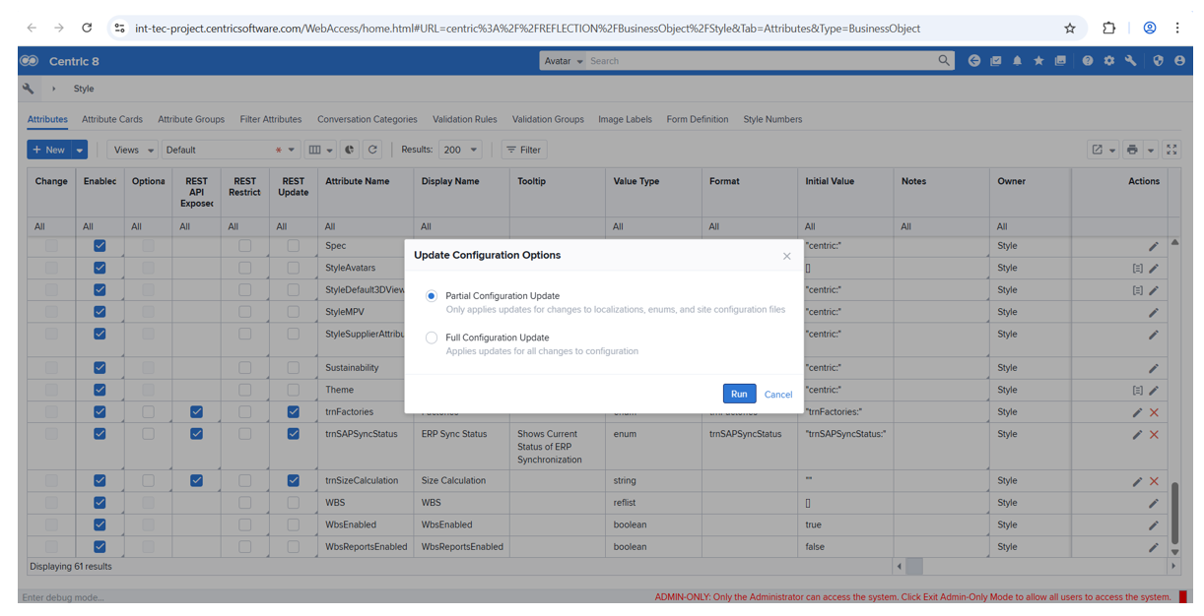Switch to Attribute Groups tab
1204x616 pixels.
click(x=191, y=119)
